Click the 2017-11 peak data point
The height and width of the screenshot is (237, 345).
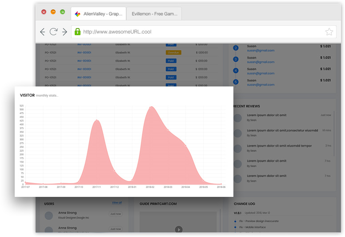click(96, 120)
